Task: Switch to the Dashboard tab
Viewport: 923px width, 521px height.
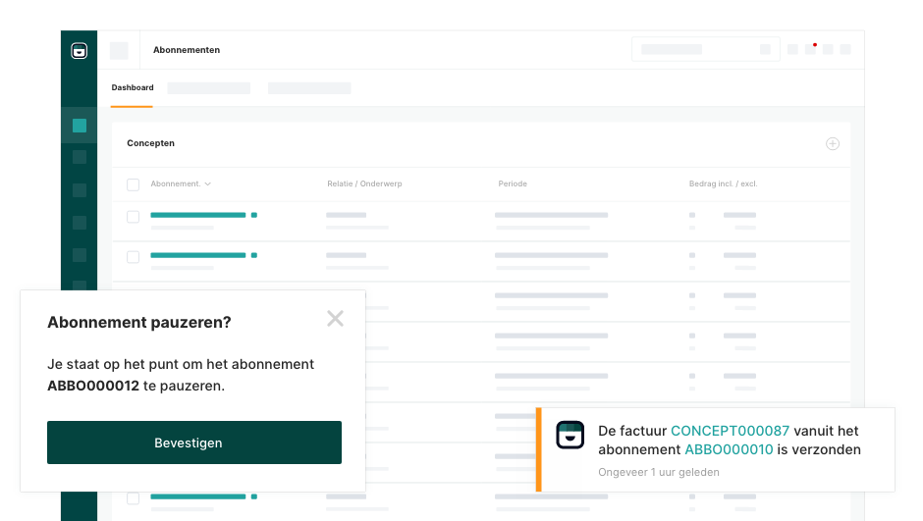Action: tap(133, 88)
